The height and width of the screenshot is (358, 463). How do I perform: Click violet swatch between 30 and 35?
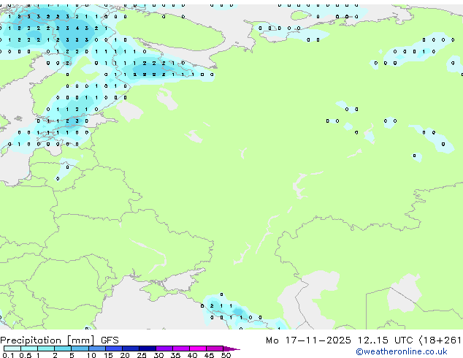[164, 349]
